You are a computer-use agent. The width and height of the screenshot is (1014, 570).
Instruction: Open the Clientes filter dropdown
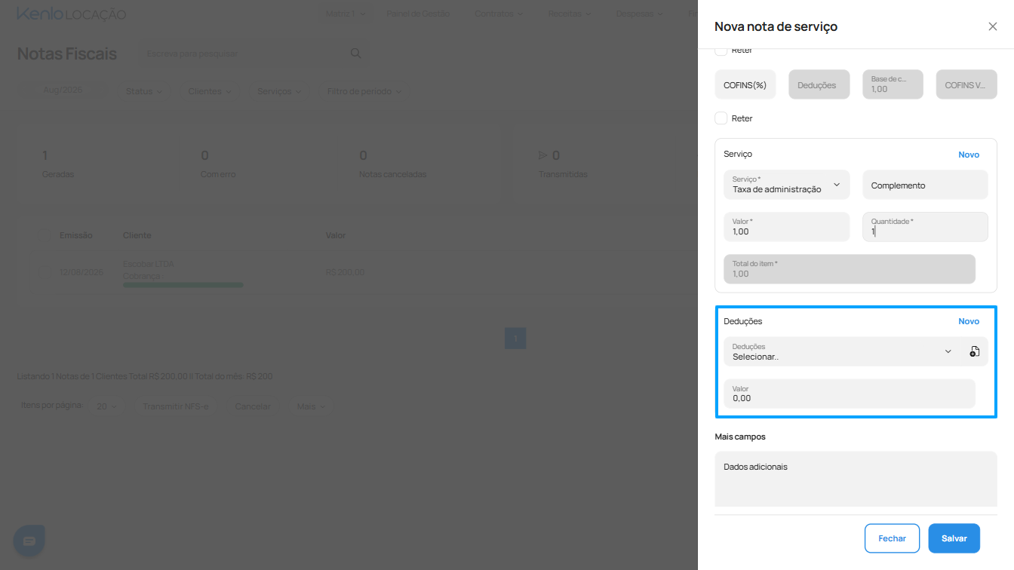[x=210, y=91]
